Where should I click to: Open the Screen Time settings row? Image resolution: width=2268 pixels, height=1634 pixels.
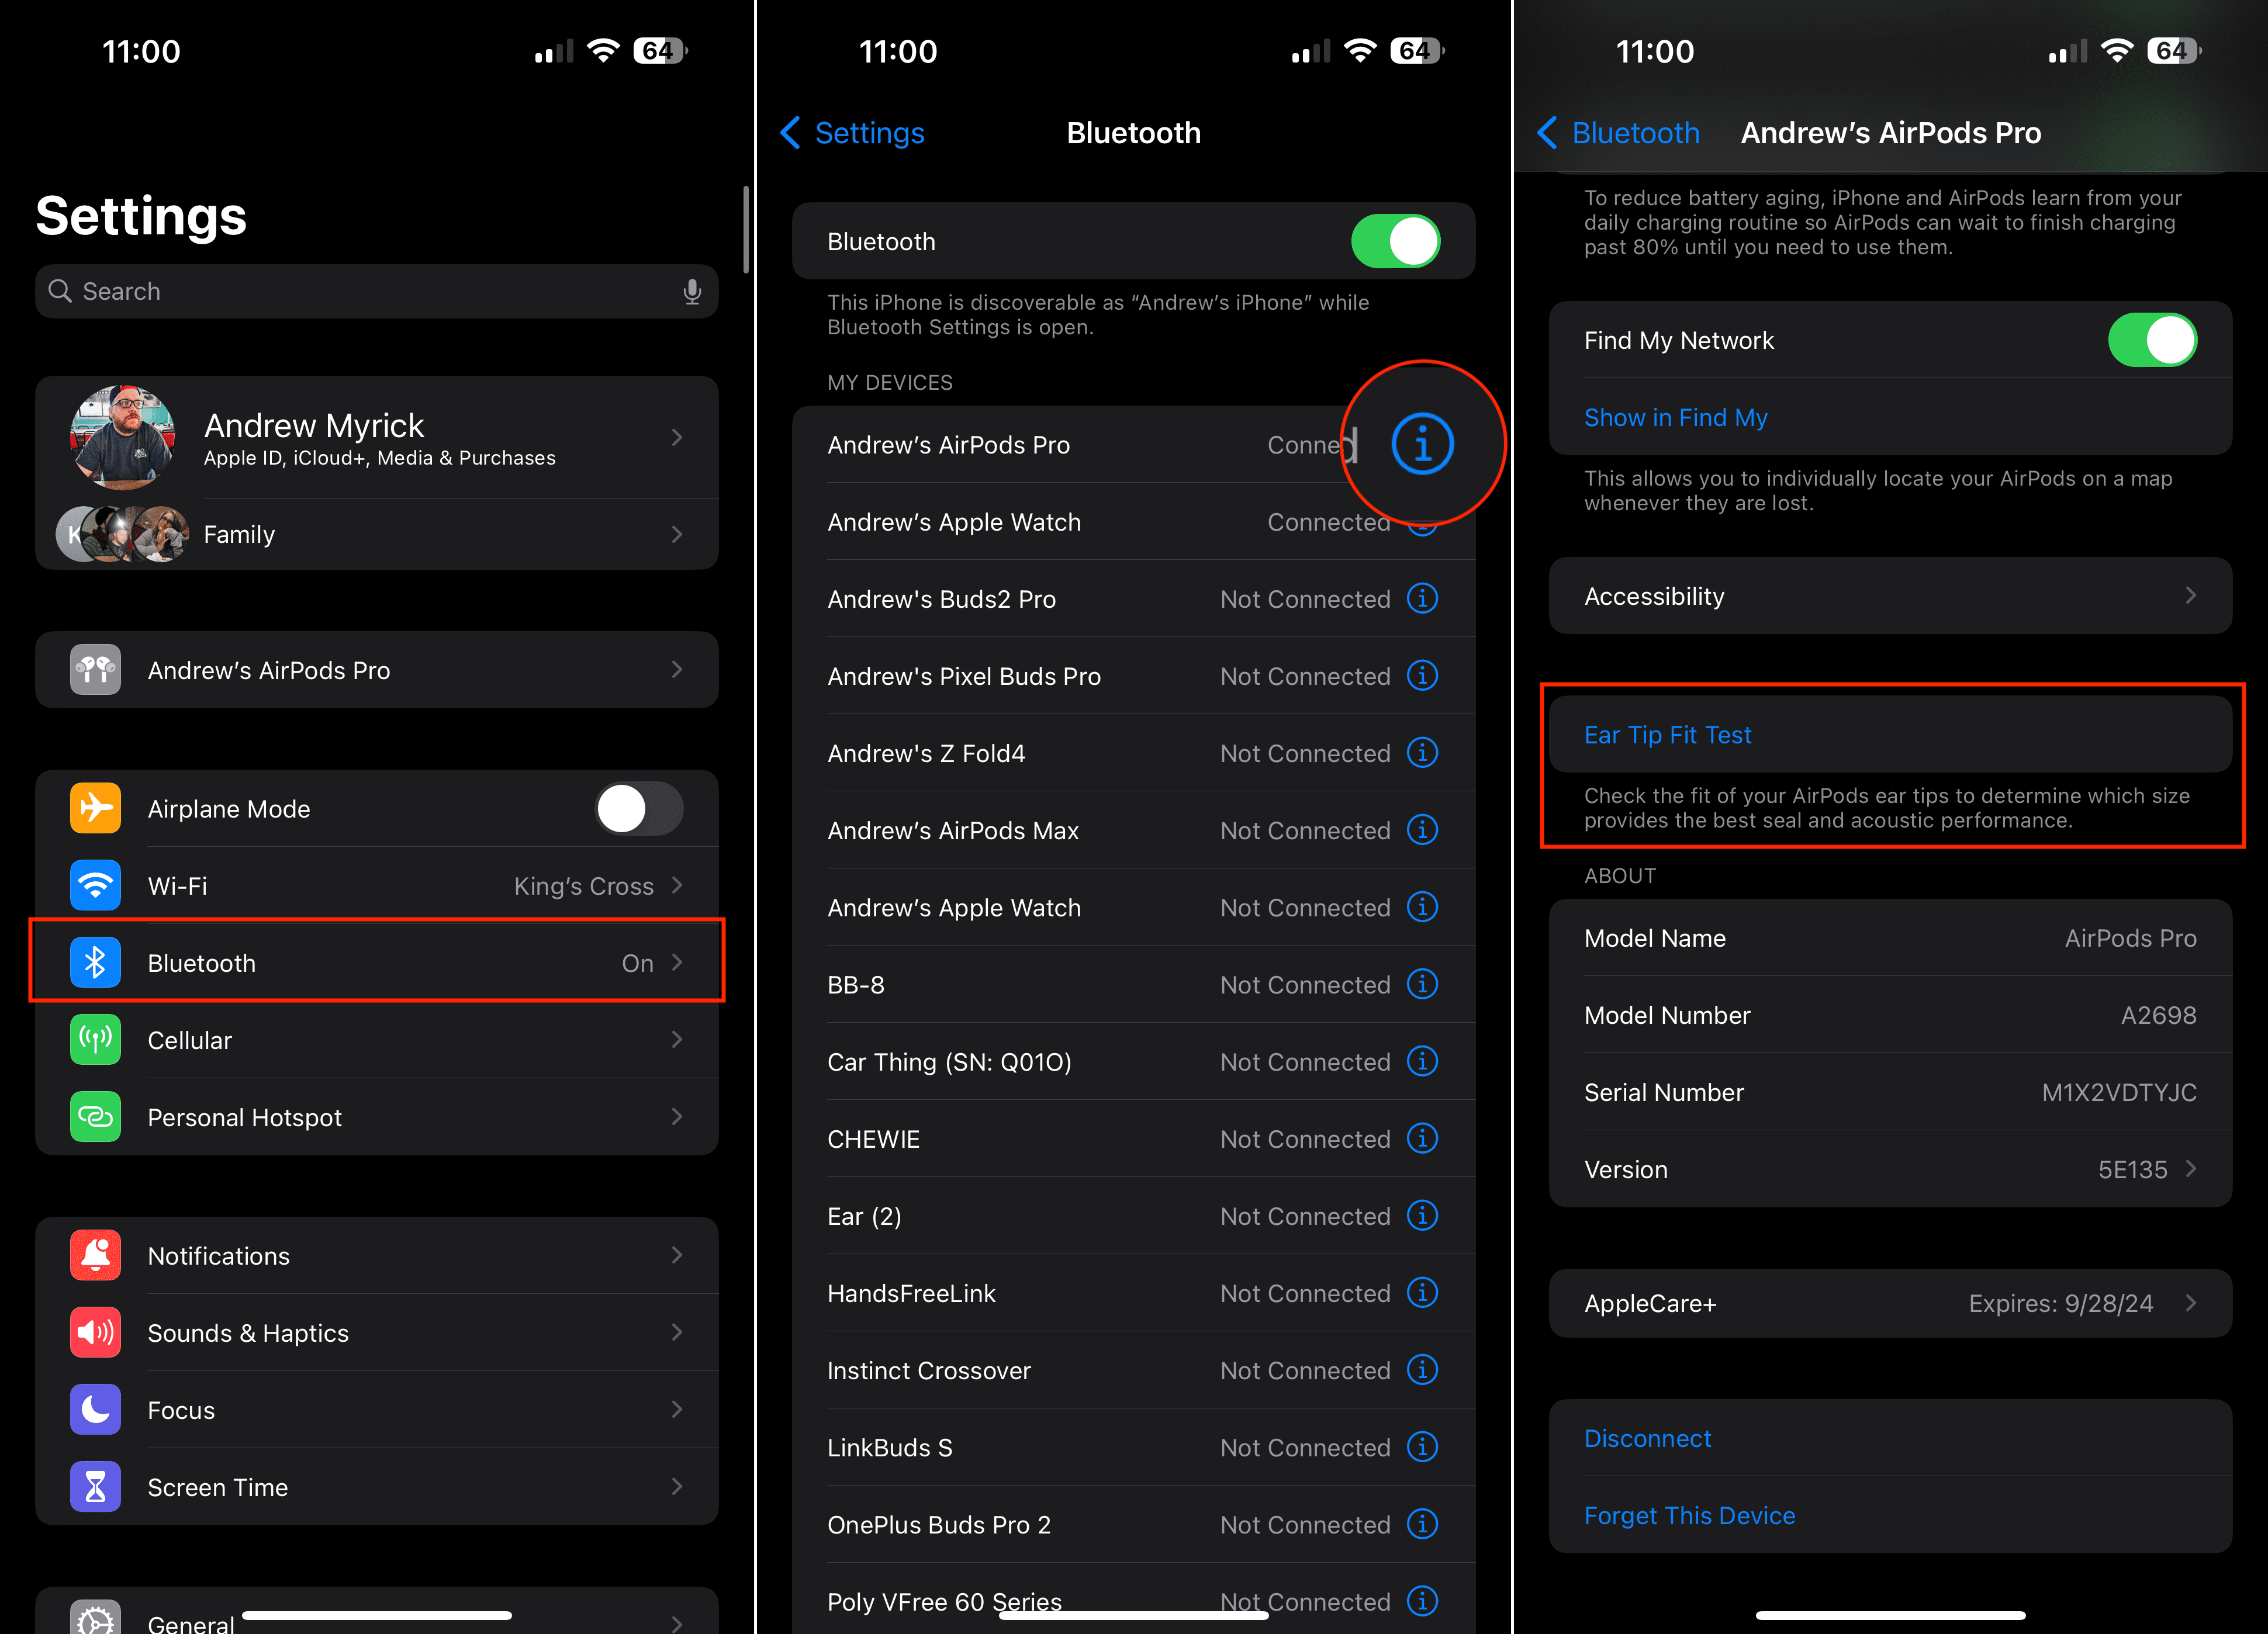coord(377,1486)
